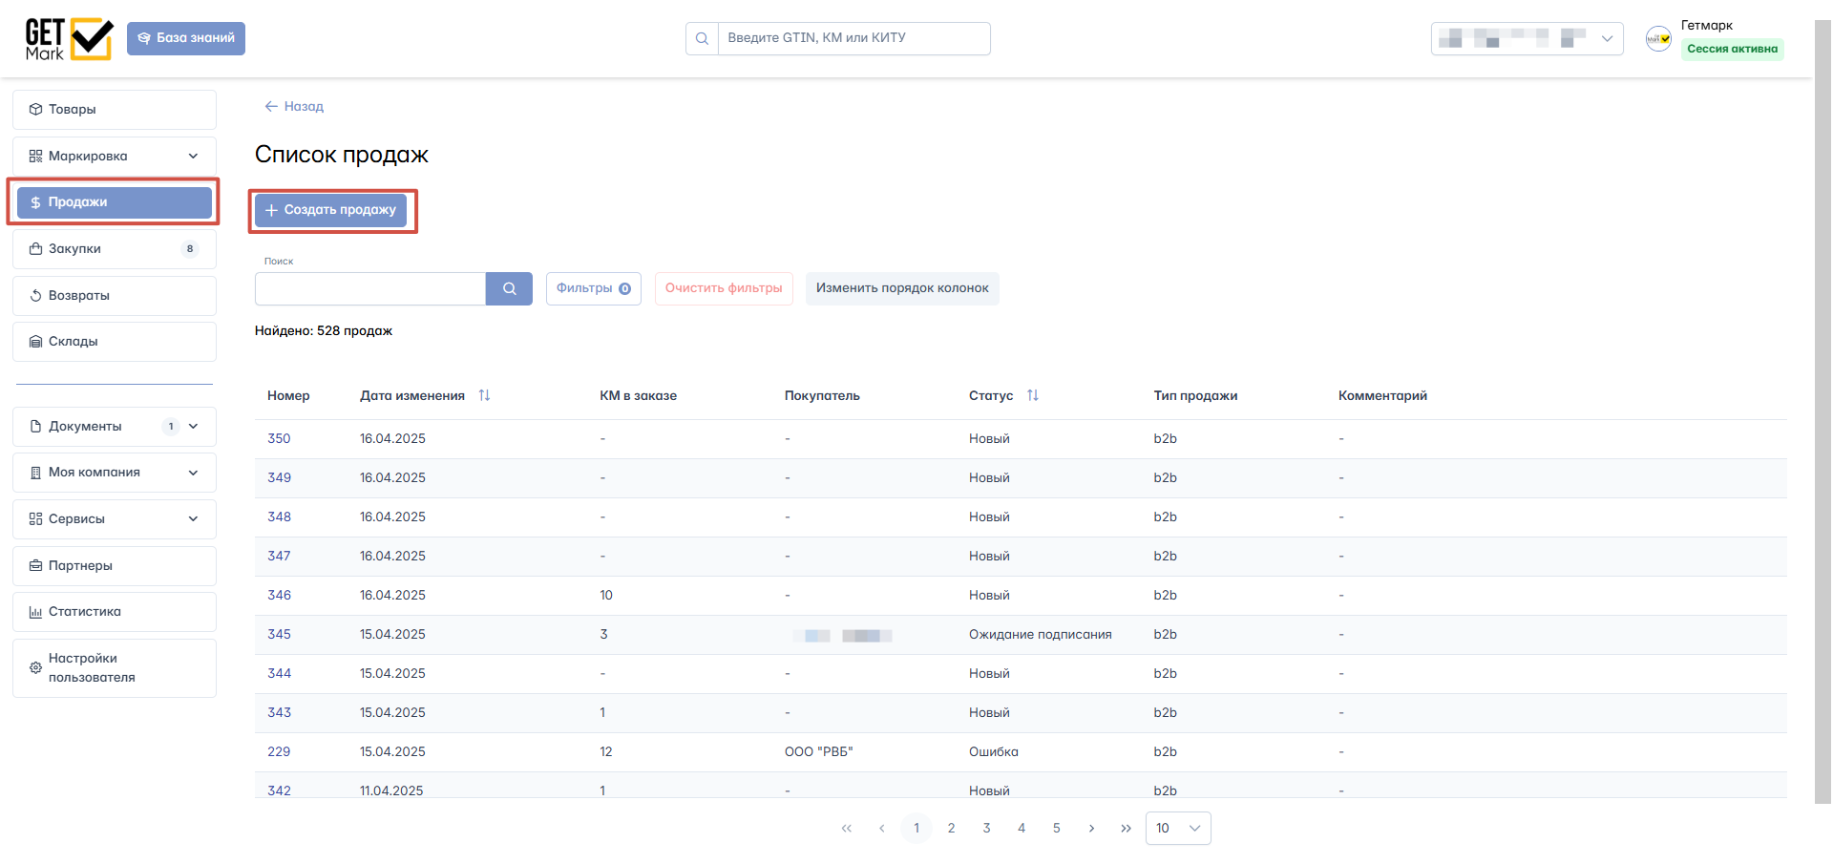The image size is (1833, 864).
Task: Click the Ошибка status in row 229
Action: point(993,752)
